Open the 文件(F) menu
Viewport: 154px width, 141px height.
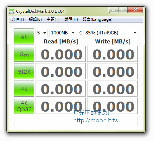pos(18,19)
